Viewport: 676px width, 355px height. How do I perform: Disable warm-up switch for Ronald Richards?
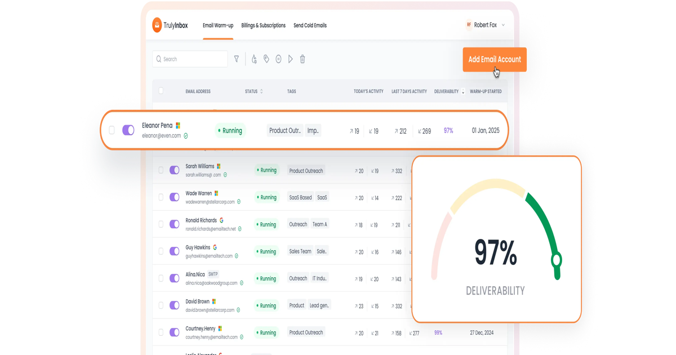point(175,224)
